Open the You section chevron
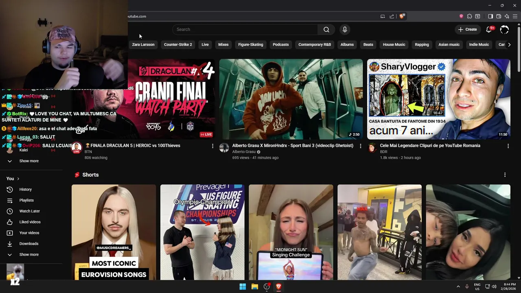521x293 pixels. (18, 179)
